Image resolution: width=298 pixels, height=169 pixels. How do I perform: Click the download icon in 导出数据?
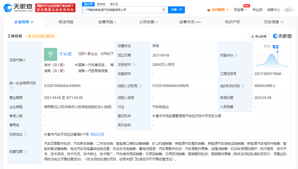point(252,36)
